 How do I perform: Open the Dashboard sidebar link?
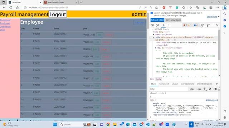coord(5,20)
